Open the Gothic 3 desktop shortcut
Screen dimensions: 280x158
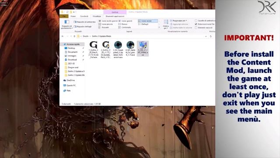click(3, 3)
